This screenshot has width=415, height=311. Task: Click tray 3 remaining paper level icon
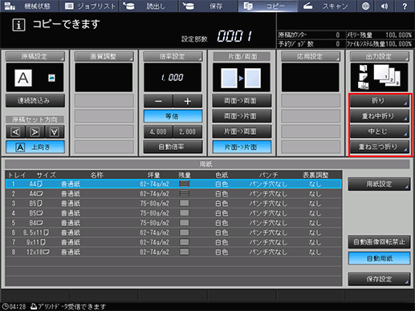(x=184, y=204)
